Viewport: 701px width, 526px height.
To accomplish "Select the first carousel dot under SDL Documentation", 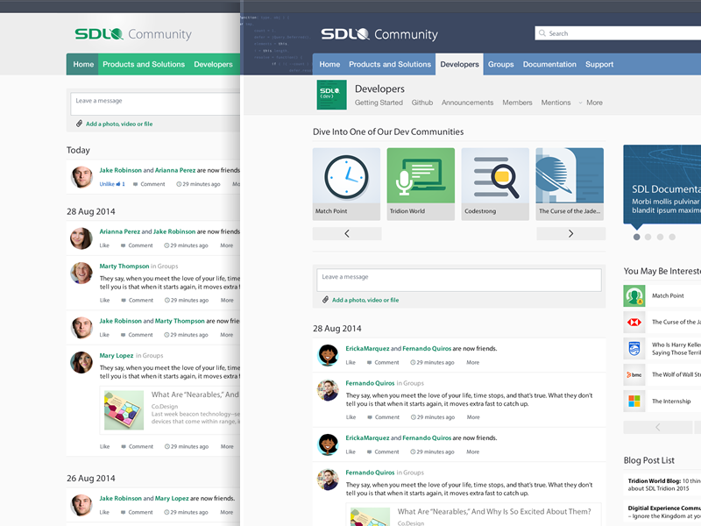I will [637, 237].
